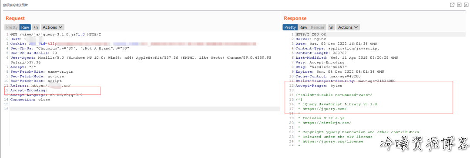Click the Server: nginx response header
This screenshot has width=470, height=158.
coord(311,39)
